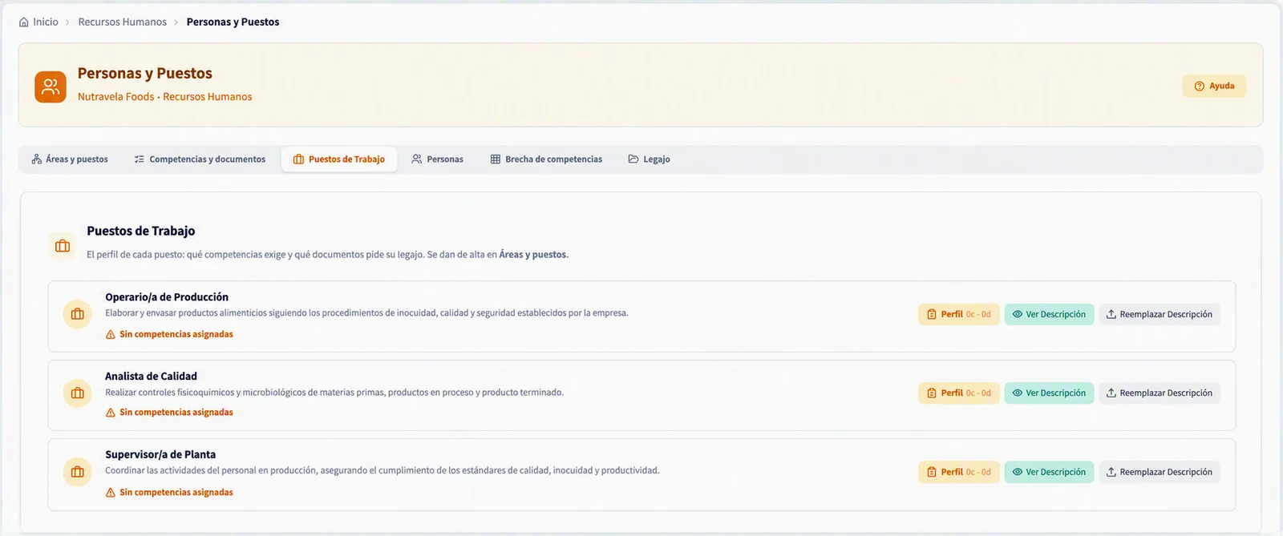Image resolution: width=1283 pixels, height=536 pixels.
Task: Open Perfil for Supervisor/a de Planta
Action: (x=959, y=472)
